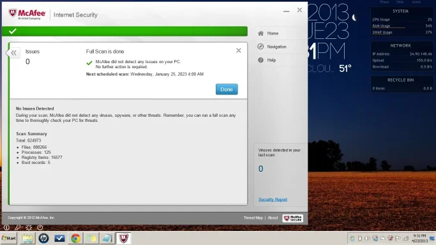436x245 pixels.
Task: Open the Navigation menu item
Action: 276,47
